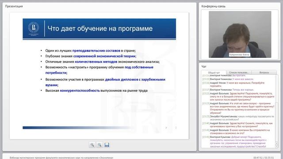Click the 15:40 message by Андрей Васильев
283x159 pixels.
[237, 125]
